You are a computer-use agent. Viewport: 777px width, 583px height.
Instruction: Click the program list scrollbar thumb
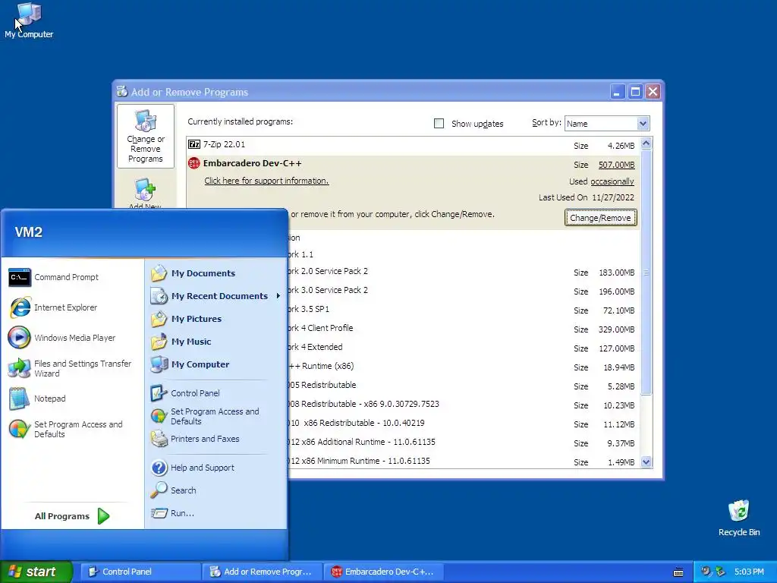[646, 273]
